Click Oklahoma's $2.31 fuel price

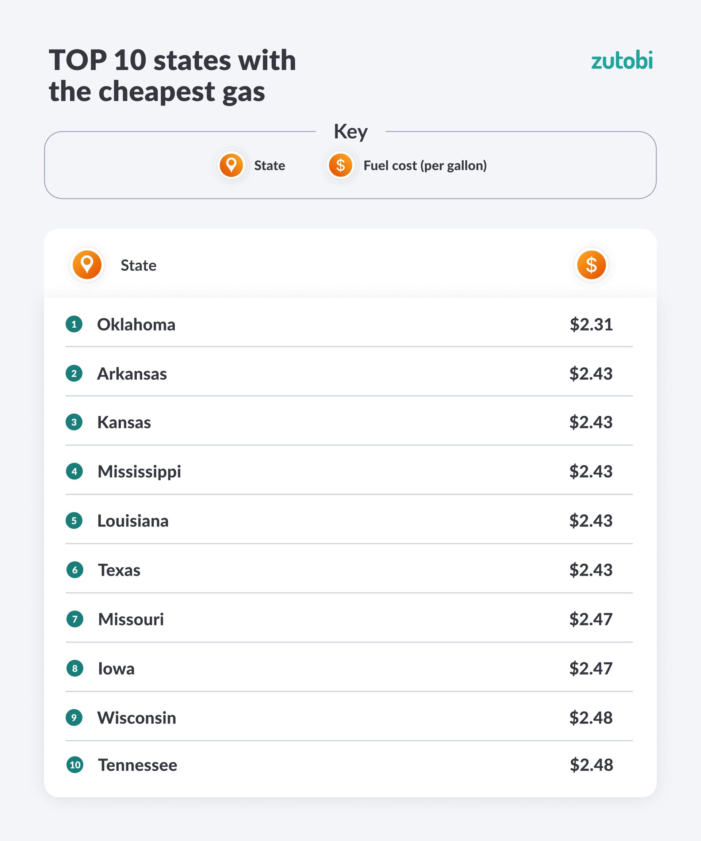pos(591,324)
